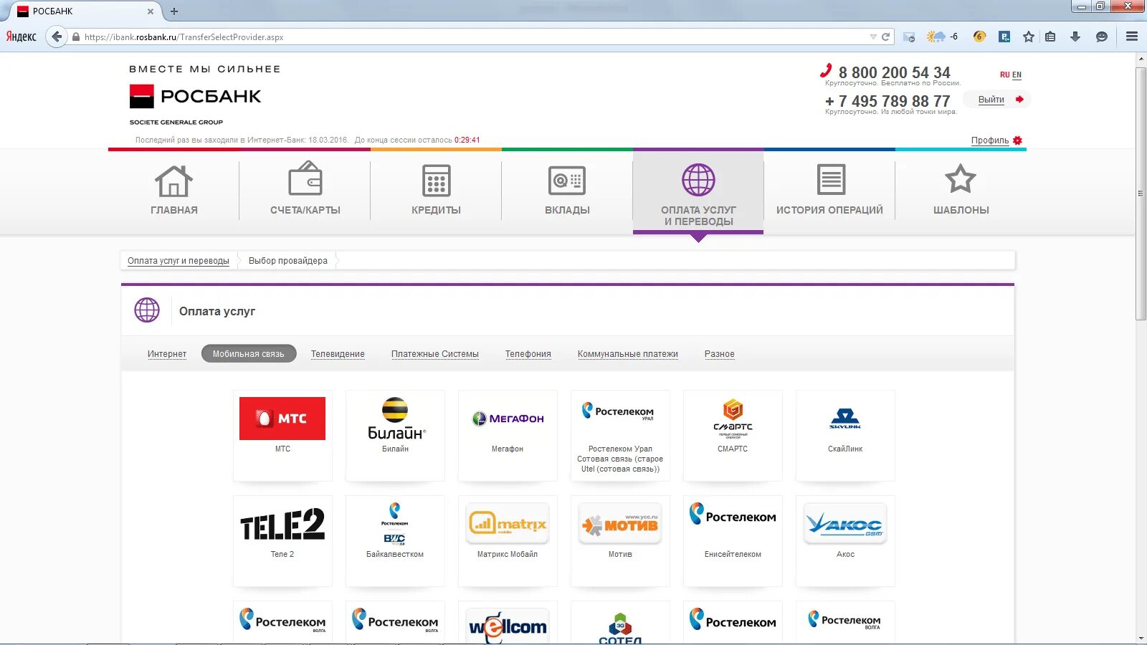Go to Оплата услуг и переводы breadcrumb
Screen dimensions: 1147x645
tap(179, 261)
